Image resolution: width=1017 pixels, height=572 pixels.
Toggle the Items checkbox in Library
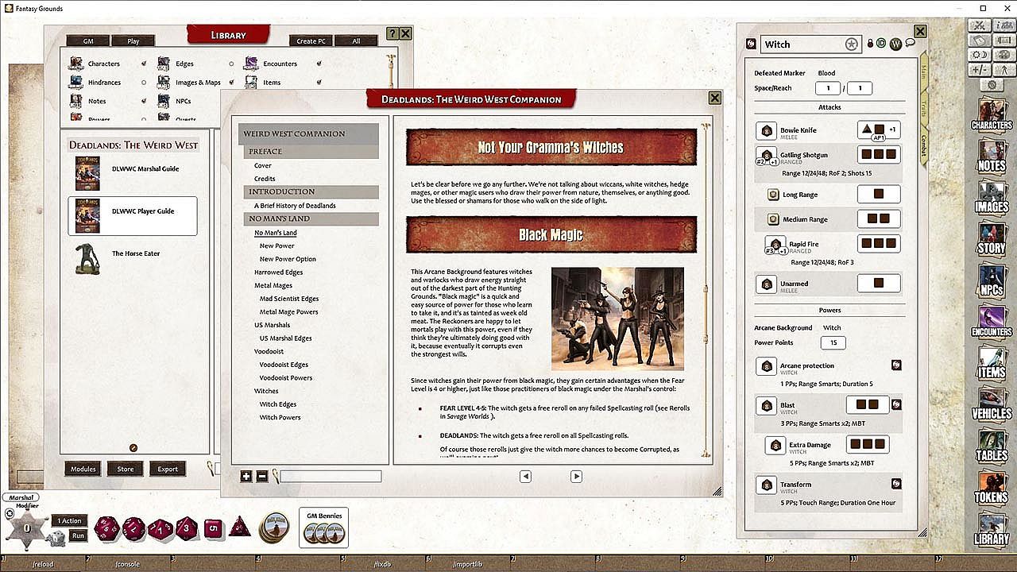(x=319, y=83)
